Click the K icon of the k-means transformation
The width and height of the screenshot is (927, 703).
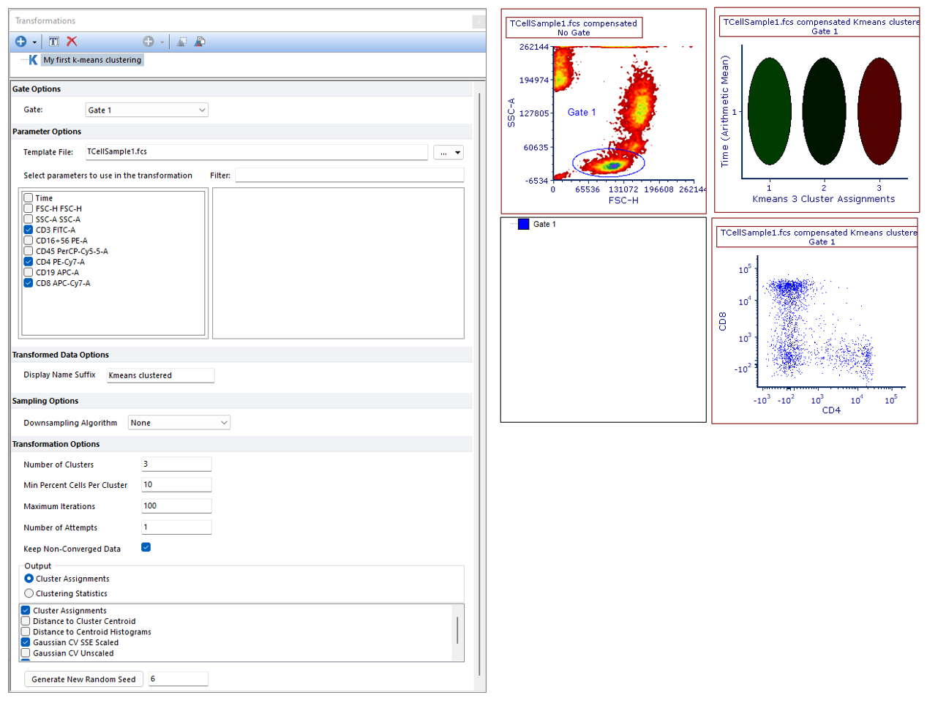(x=33, y=60)
